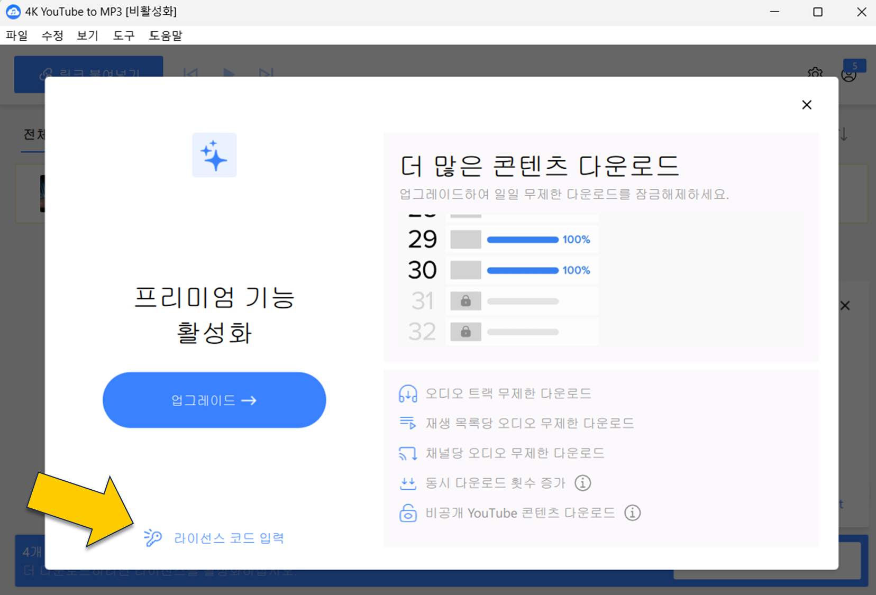Image resolution: width=876 pixels, height=595 pixels.
Task: Click the 채널당 오디오 무제한 다운로드 text
Action: (515, 453)
